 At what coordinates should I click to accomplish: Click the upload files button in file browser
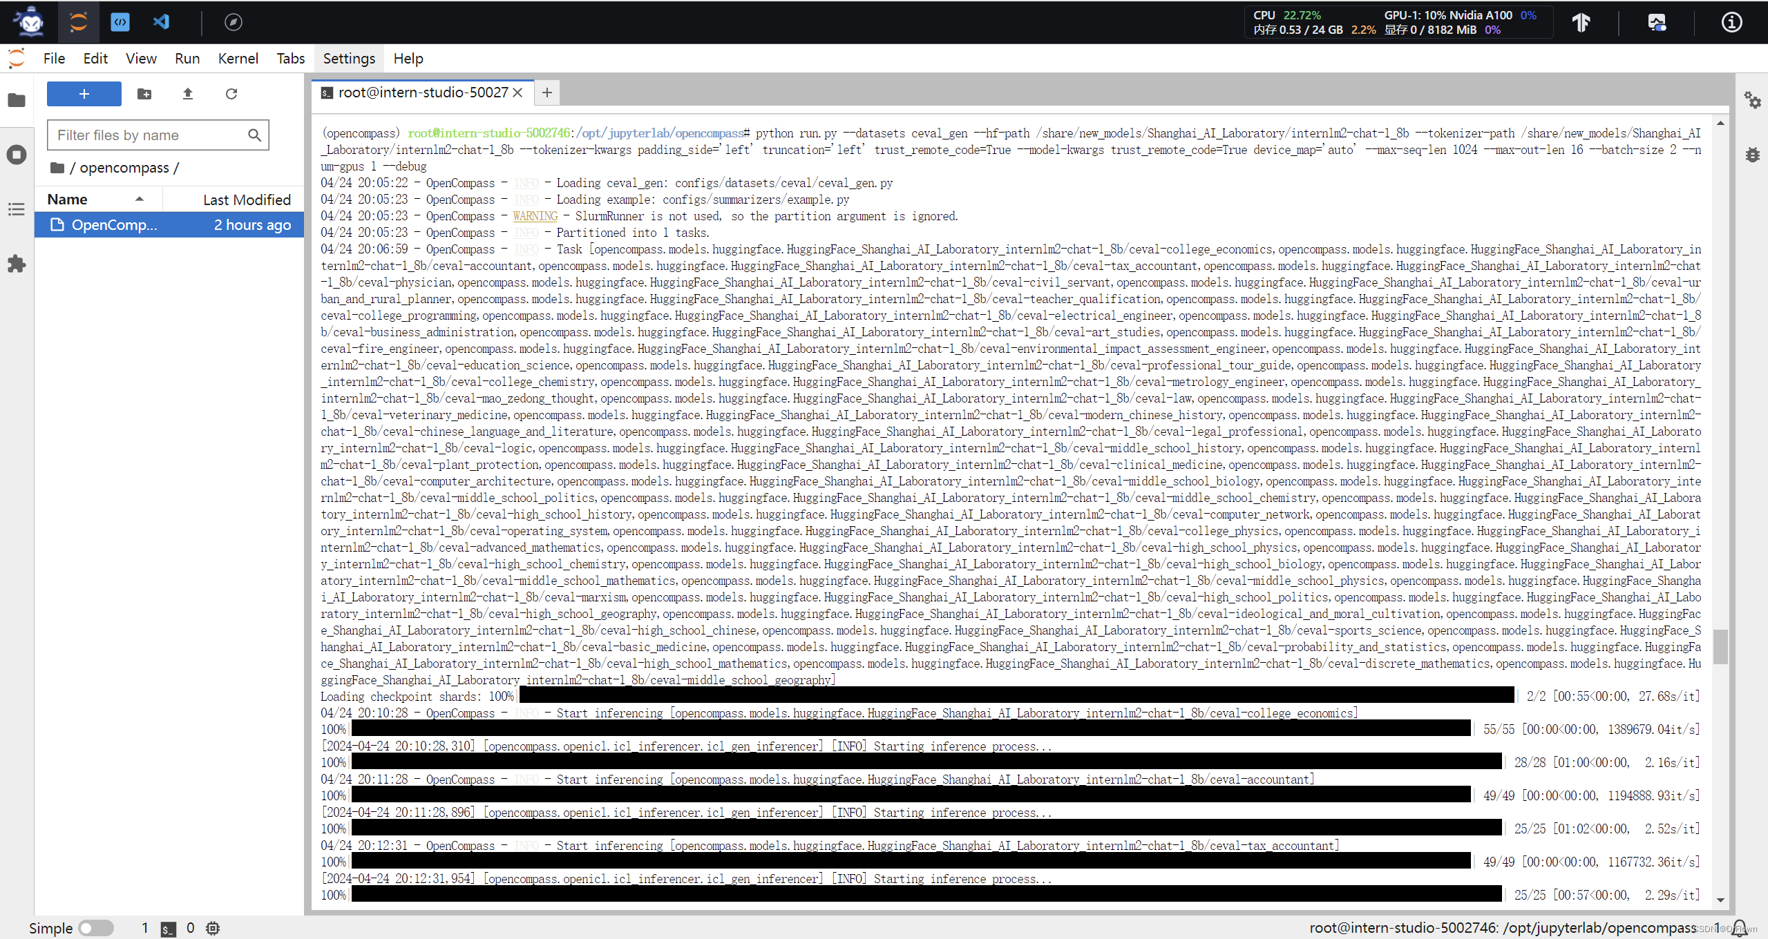187,93
